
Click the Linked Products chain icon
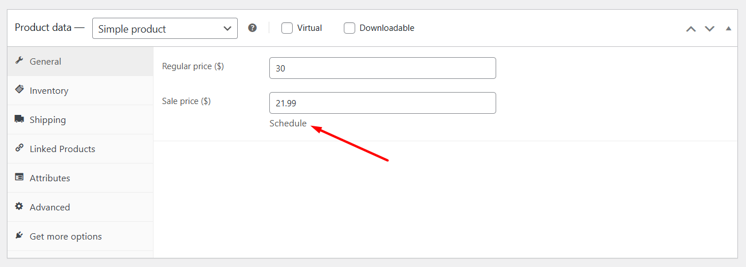[x=19, y=148]
